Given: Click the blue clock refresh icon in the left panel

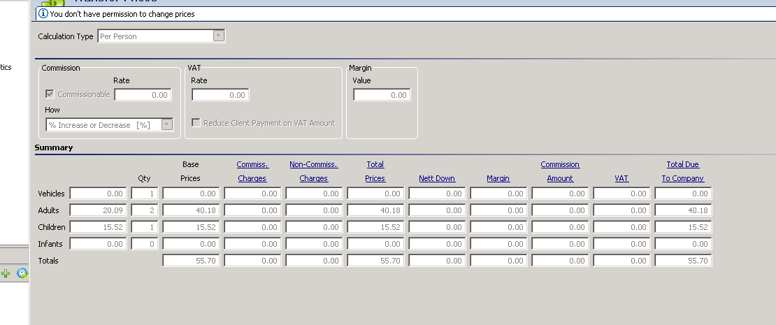Looking at the screenshot, I should coord(22,273).
